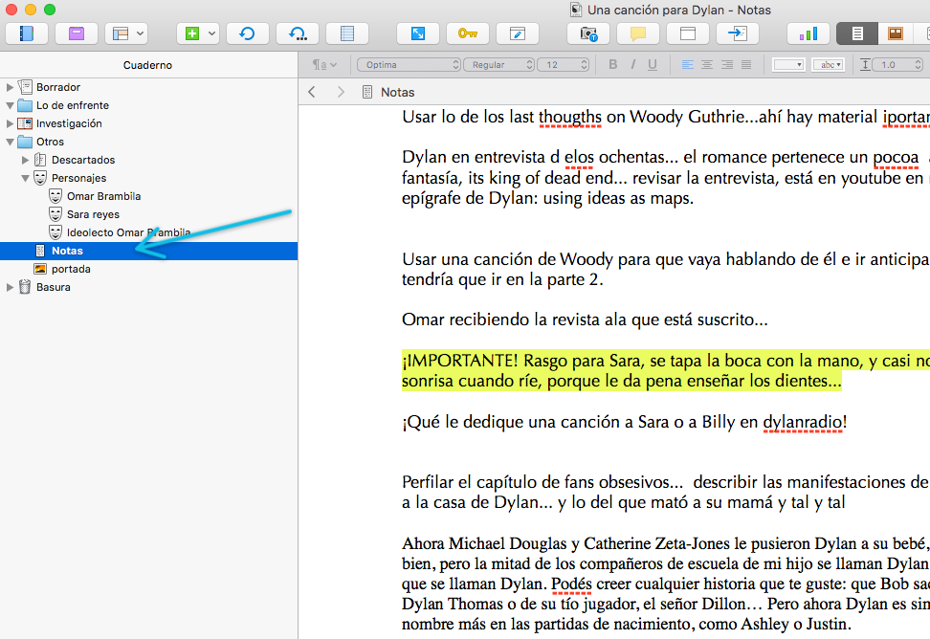Open the text color swatch picker
930x639 pixels.
788,65
